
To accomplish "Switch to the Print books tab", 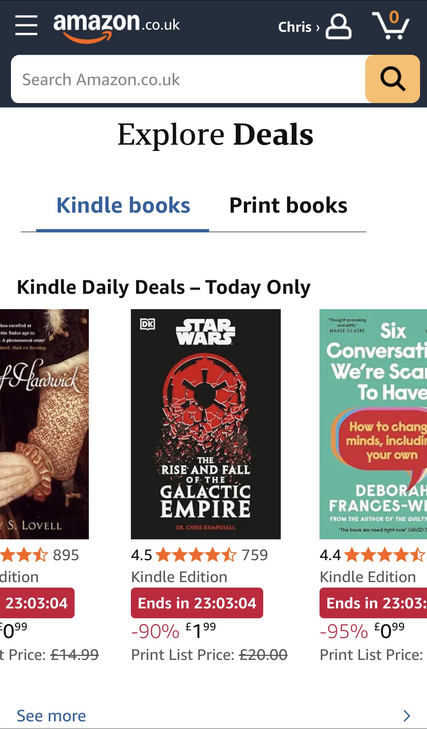I will 288,205.
